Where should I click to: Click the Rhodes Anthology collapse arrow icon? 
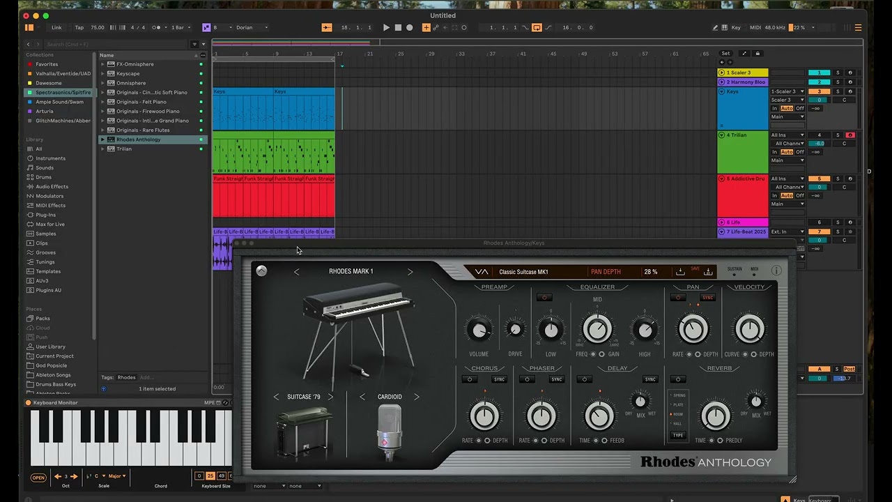[x=261, y=271]
